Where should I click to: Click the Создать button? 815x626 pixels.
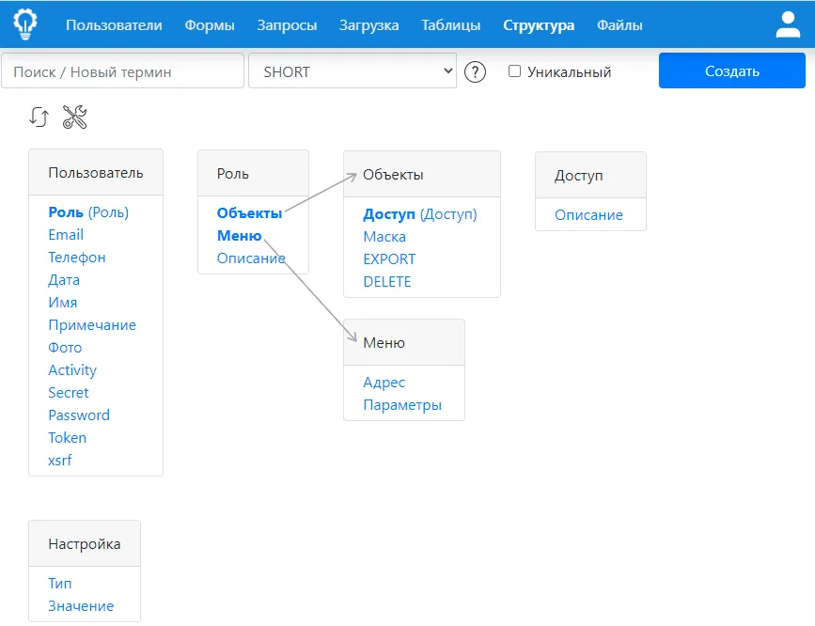tap(732, 70)
